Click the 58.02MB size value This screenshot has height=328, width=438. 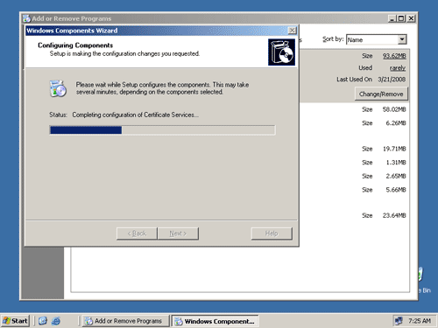(394, 109)
